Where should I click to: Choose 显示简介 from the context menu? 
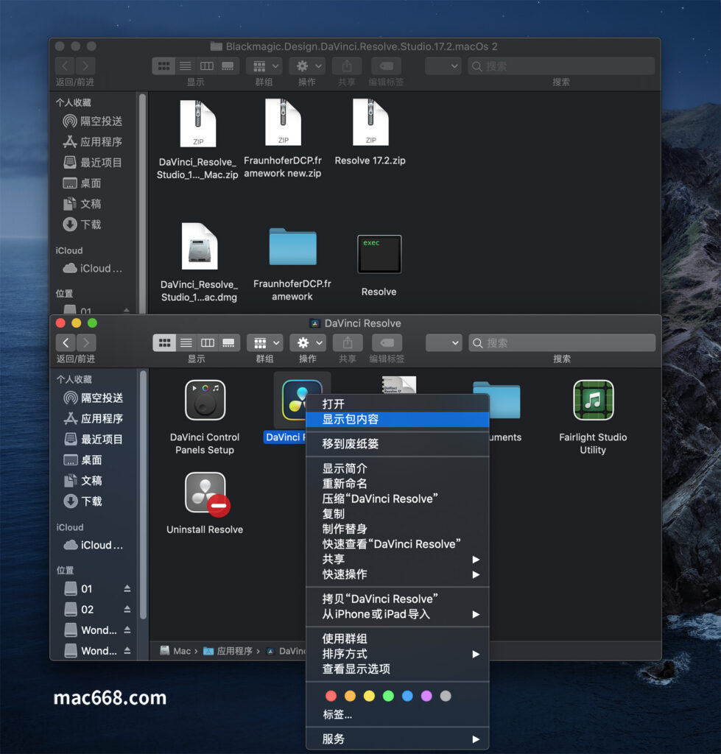[x=397, y=468]
